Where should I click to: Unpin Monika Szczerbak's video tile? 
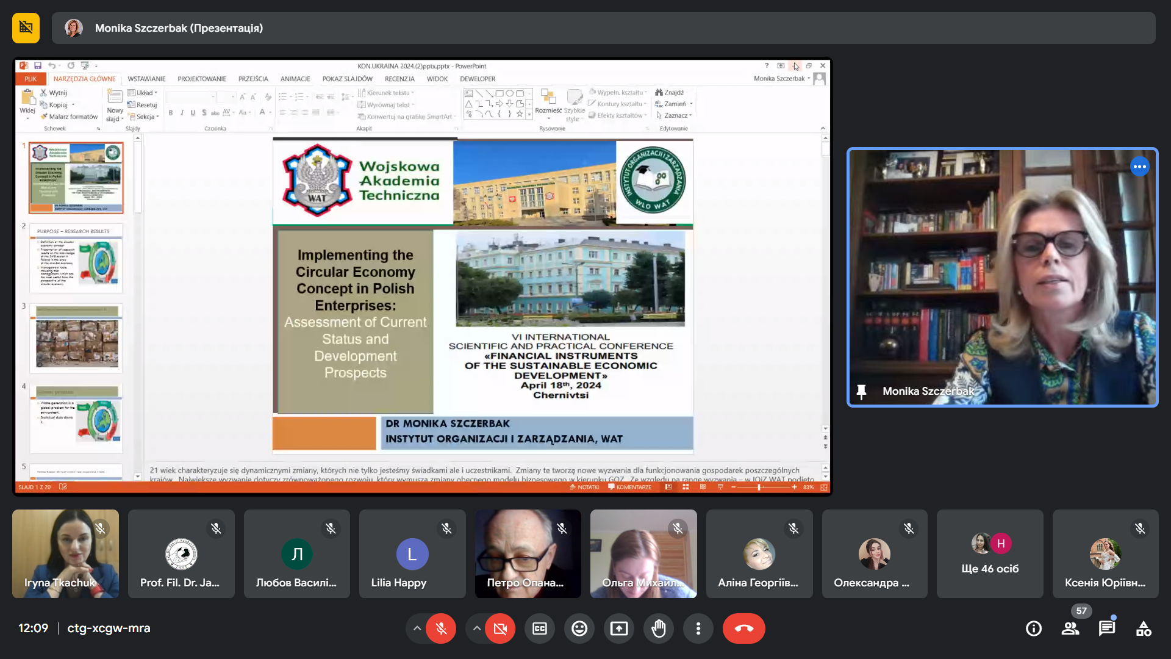(x=861, y=391)
